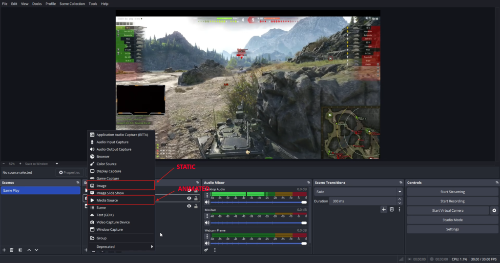Move scene up arrow
500x263 pixels.
coord(29,250)
